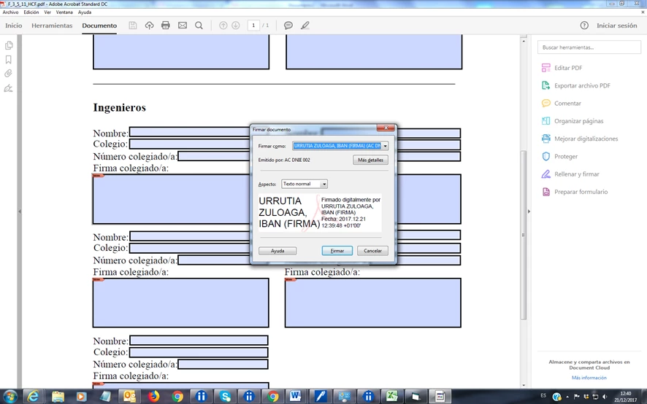Open the Proteger tool
Viewport: 647px width, 404px height.
pos(559,157)
